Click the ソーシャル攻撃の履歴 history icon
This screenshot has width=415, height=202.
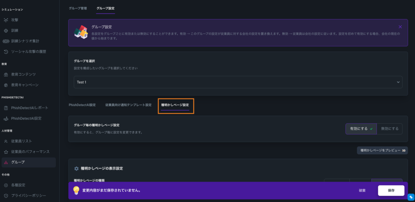tap(6, 51)
